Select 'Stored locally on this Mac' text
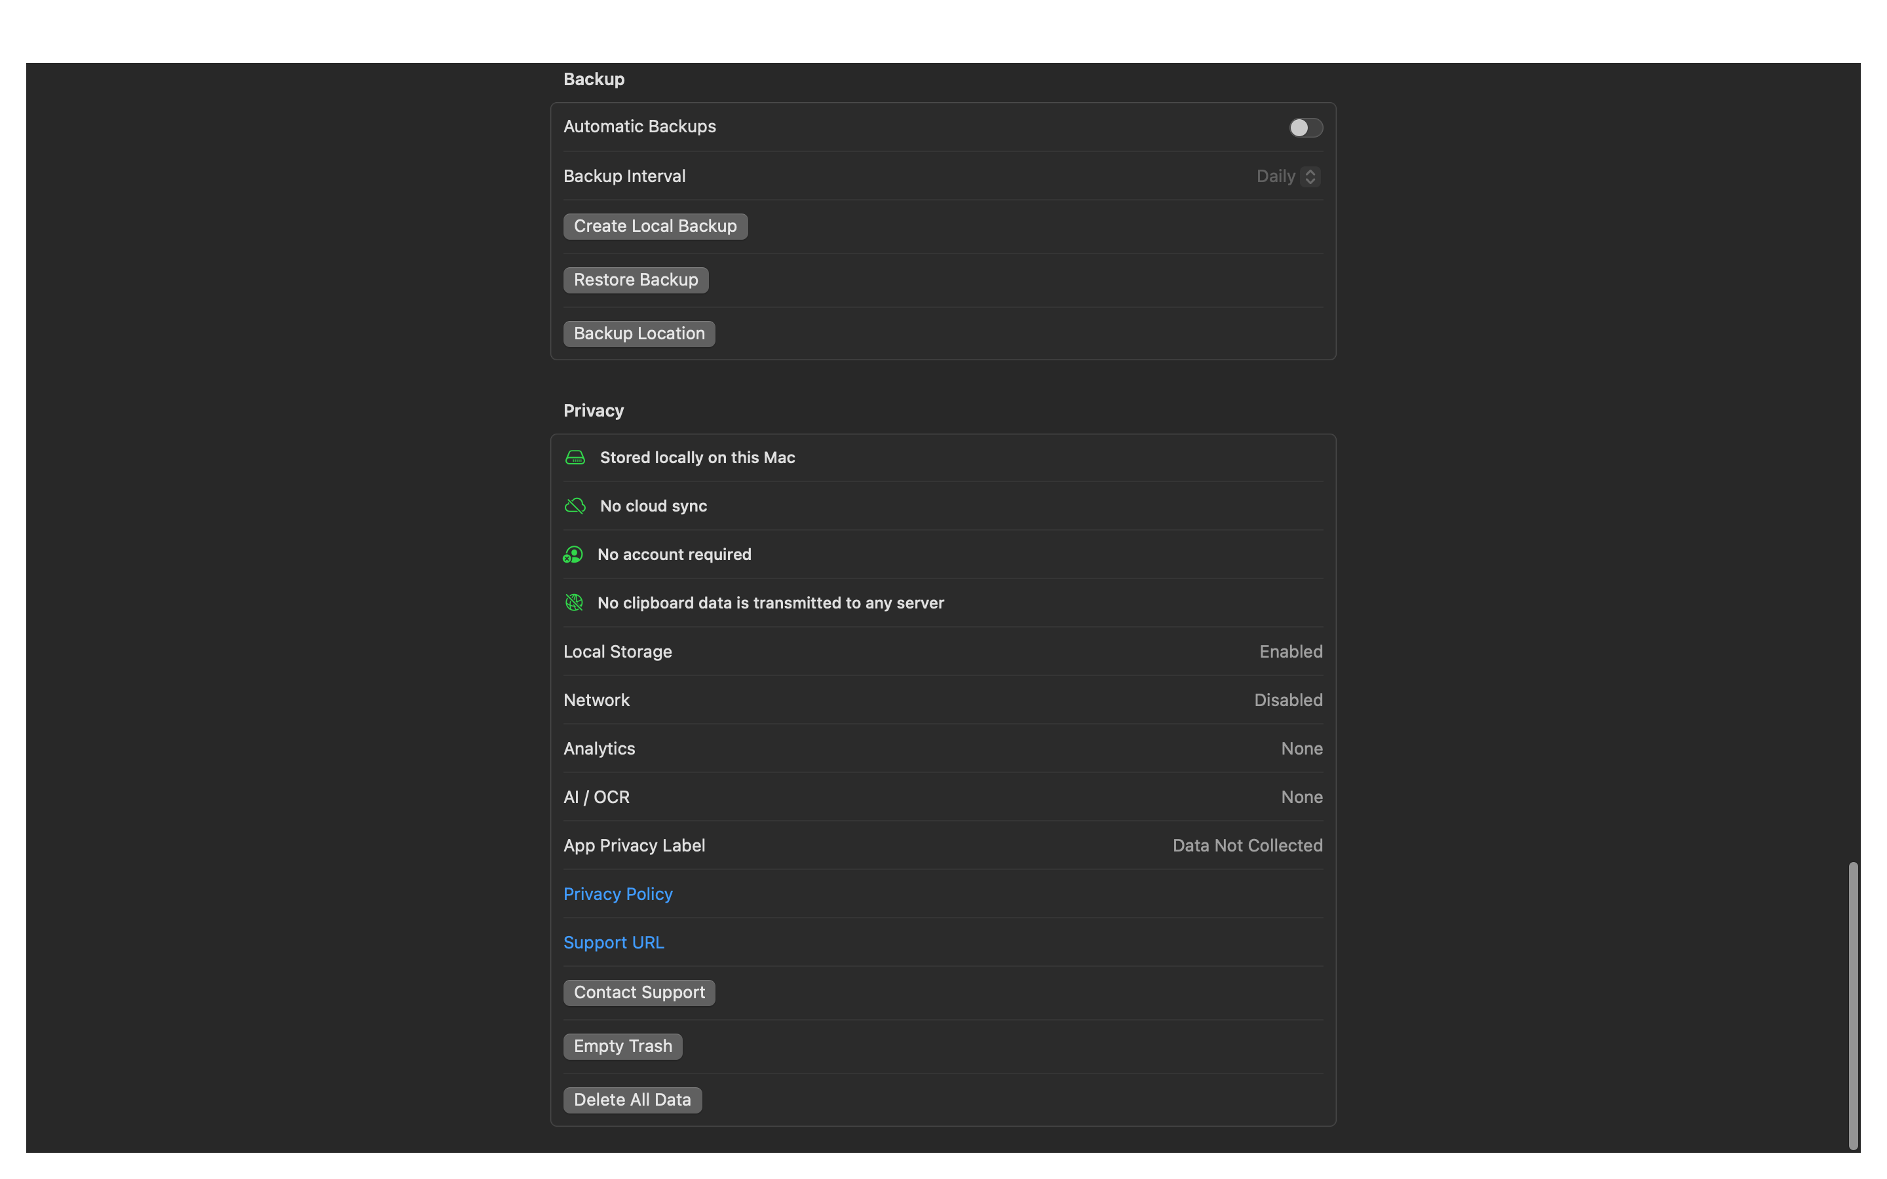Screen dimensions: 1887x1179 [697, 458]
